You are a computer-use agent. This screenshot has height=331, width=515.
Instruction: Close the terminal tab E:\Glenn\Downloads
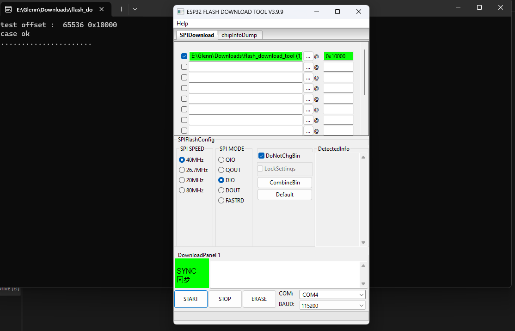click(102, 9)
